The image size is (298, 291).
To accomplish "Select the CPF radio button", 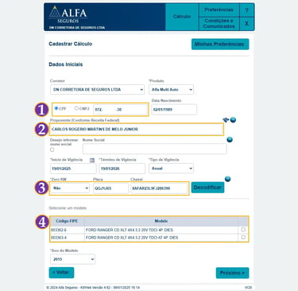I will (x=56, y=108).
